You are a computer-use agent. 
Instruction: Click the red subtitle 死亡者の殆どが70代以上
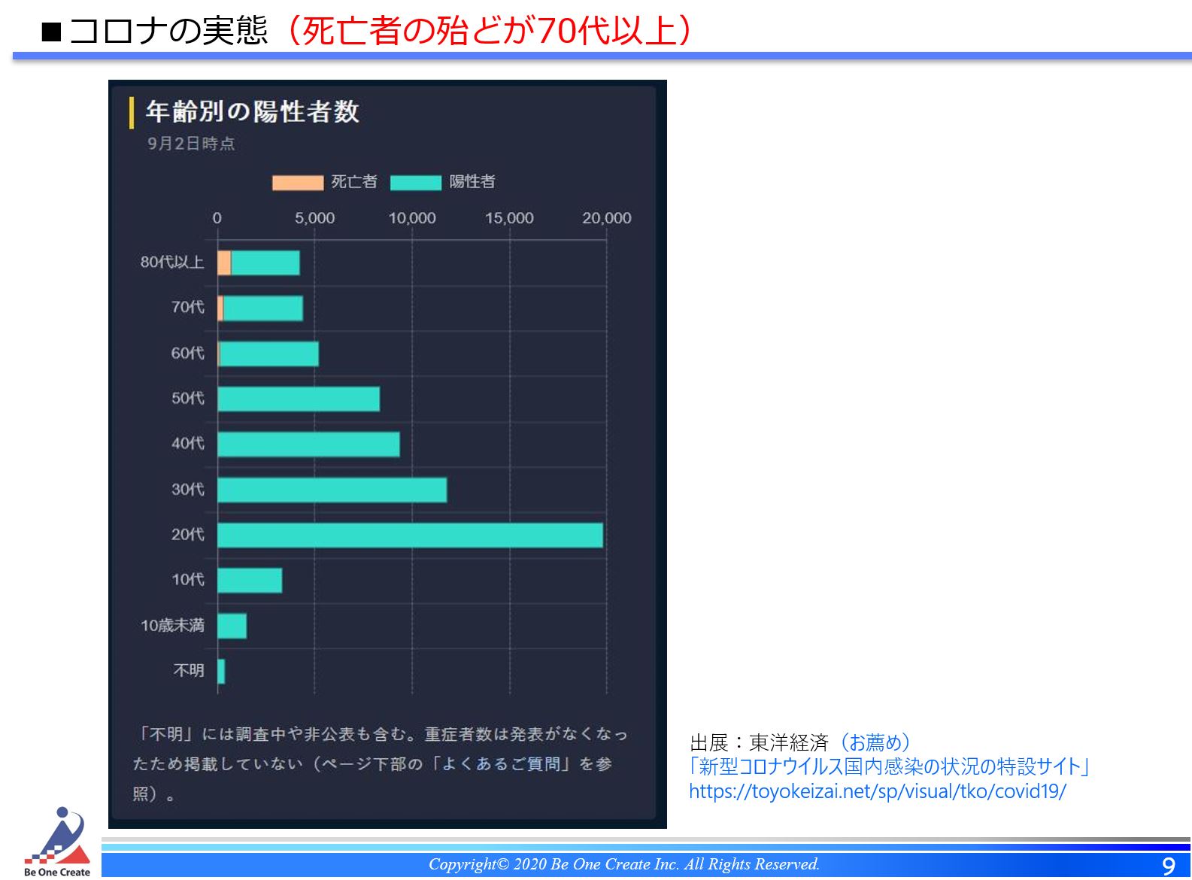(x=490, y=31)
